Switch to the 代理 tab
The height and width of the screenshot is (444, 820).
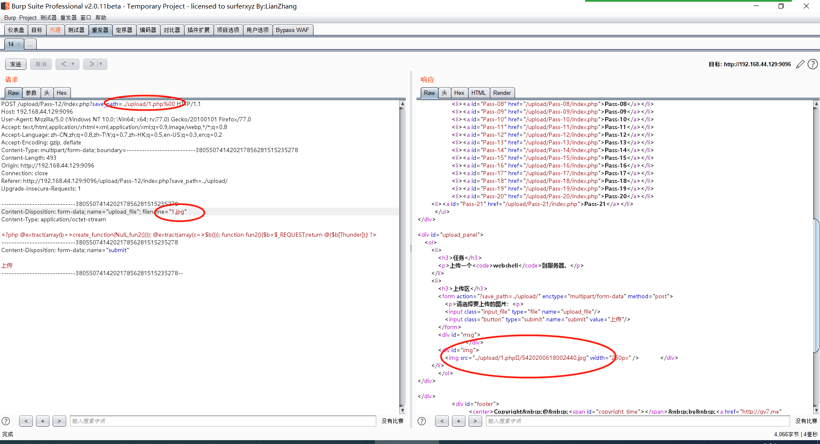[55, 30]
